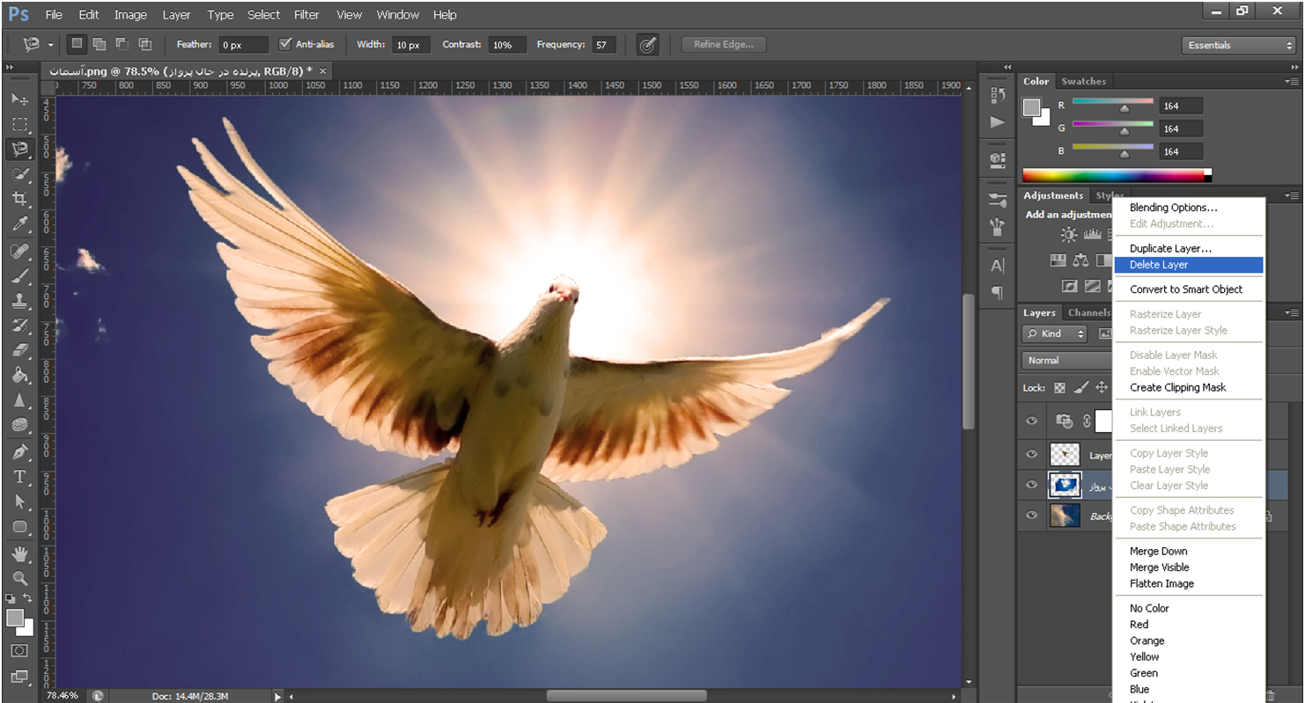Screen dimensions: 1305x703
Task: Enable Subtract from selection mode
Action: [122, 44]
